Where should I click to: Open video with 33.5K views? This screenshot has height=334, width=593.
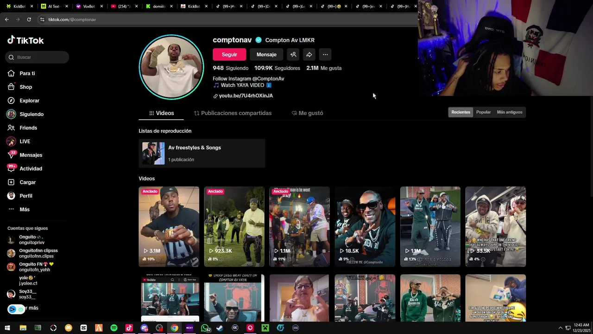[x=495, y=226]
